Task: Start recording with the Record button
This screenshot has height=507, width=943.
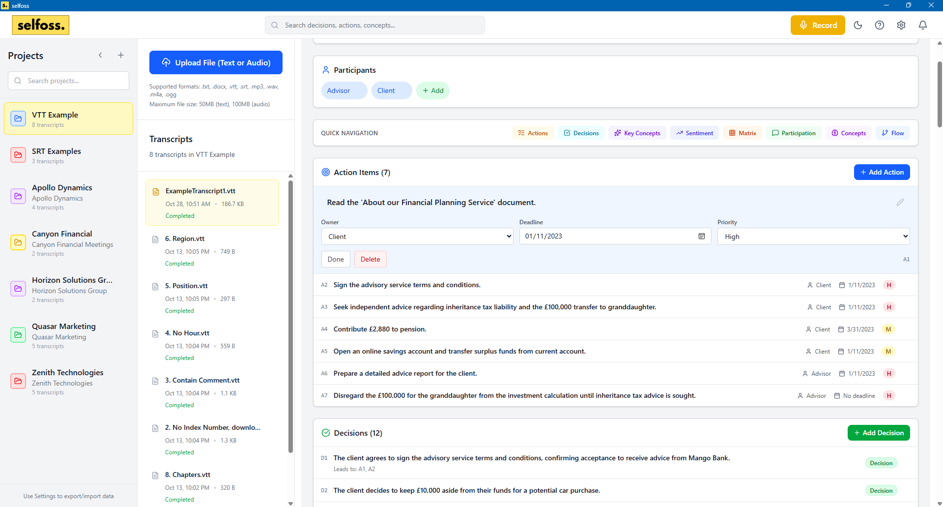Action: 818,25
